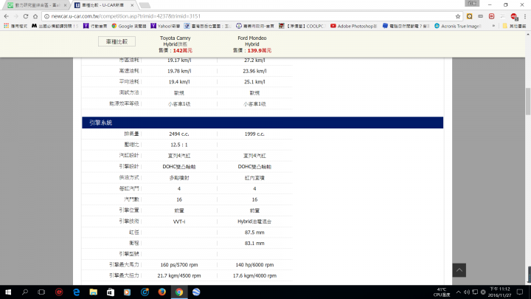This screenshot has width=531, height=299.
Task: Open Windows taskbar search
Action: click(x=25, y=292)
